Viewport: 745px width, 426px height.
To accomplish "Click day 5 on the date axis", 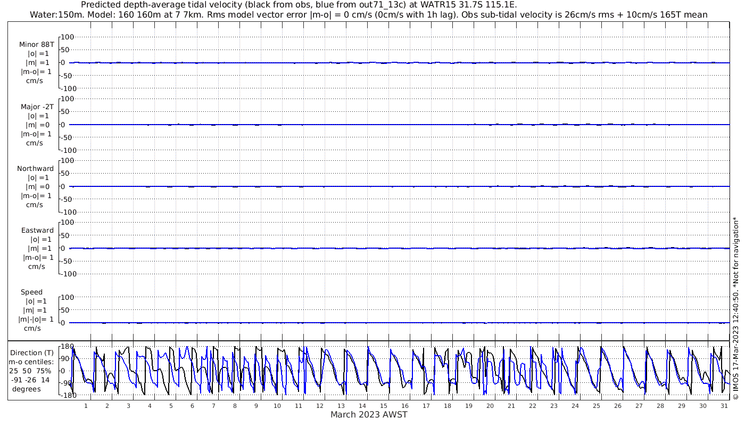I will pyautogui.click(x=171, y=406).
